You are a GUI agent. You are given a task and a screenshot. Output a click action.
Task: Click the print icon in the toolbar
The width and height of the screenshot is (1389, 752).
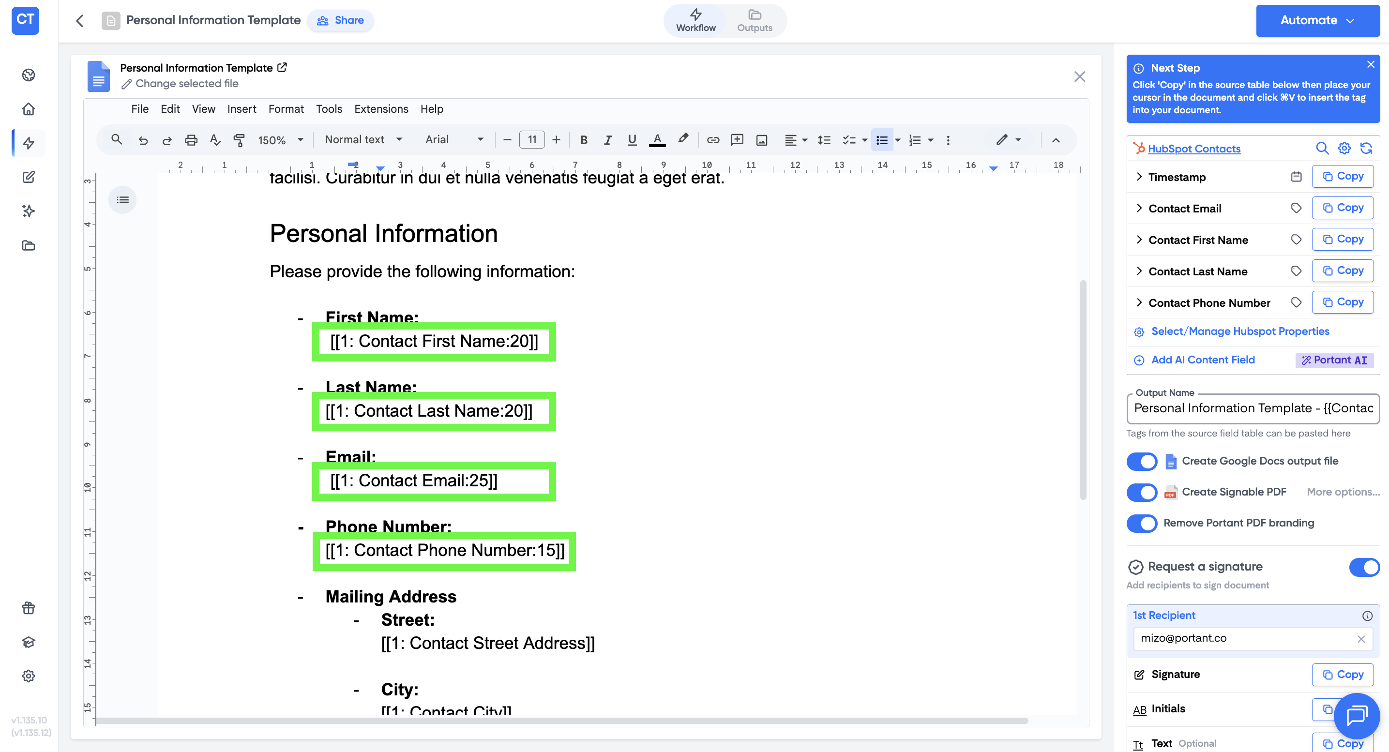pos(191,140)
